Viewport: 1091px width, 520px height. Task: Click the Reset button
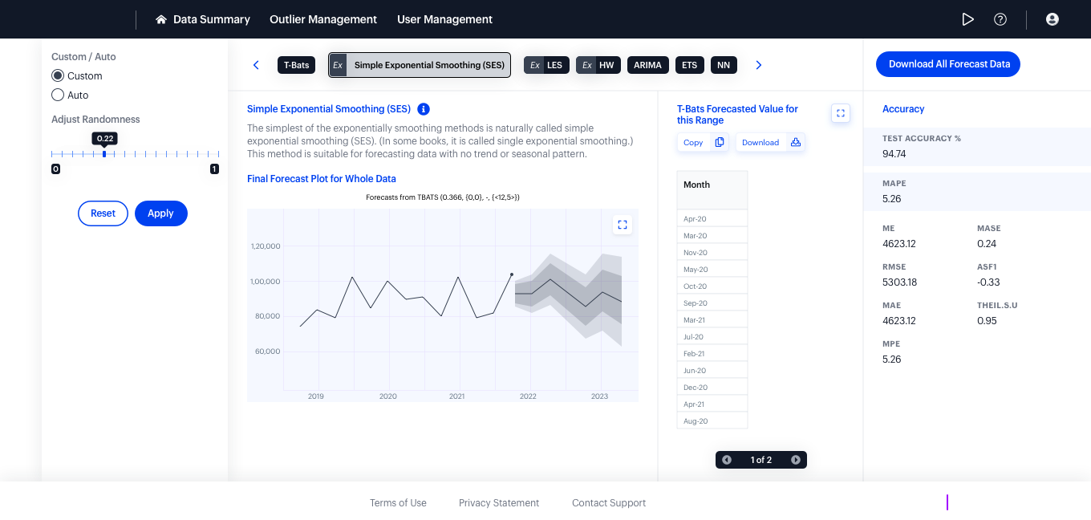(x=103, y=213)
